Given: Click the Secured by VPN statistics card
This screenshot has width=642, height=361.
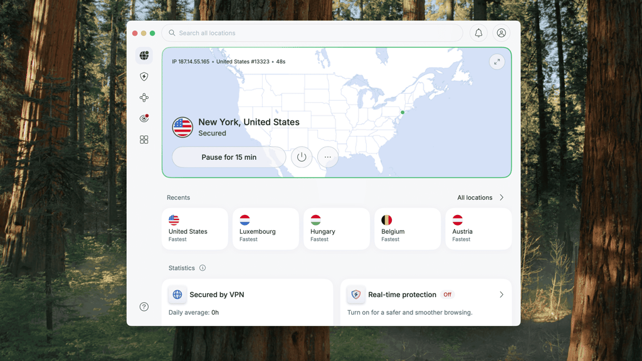Looking at the screenshot, I should 247,303.
